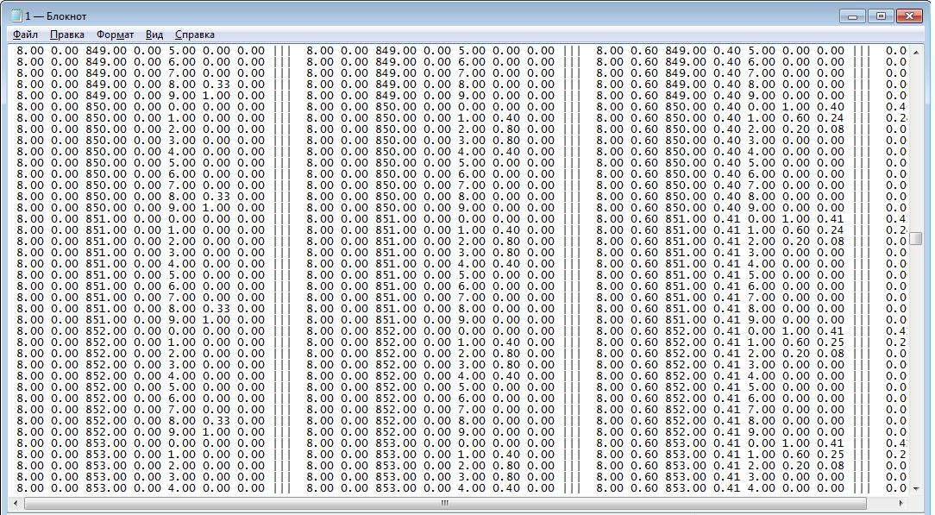Image resolution: width=935 pixels, height=515 pixels.
Task: Click the vertical scrollbar thumb
Action: tap(916, 238)
